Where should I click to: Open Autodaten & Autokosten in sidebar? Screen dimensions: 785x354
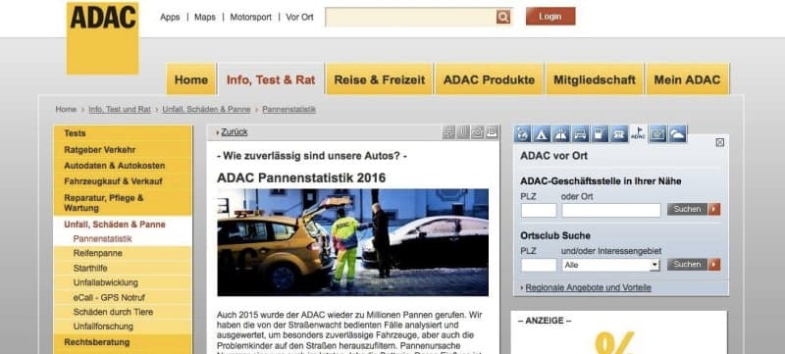pos(123,166)
